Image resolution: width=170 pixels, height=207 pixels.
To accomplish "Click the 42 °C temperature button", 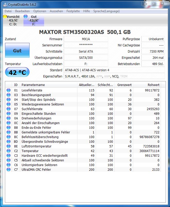I will [x=17, y=72].
